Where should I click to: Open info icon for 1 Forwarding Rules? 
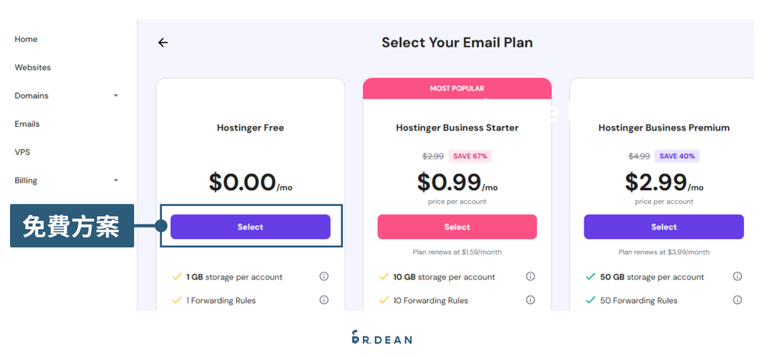(x=324, y=300)
